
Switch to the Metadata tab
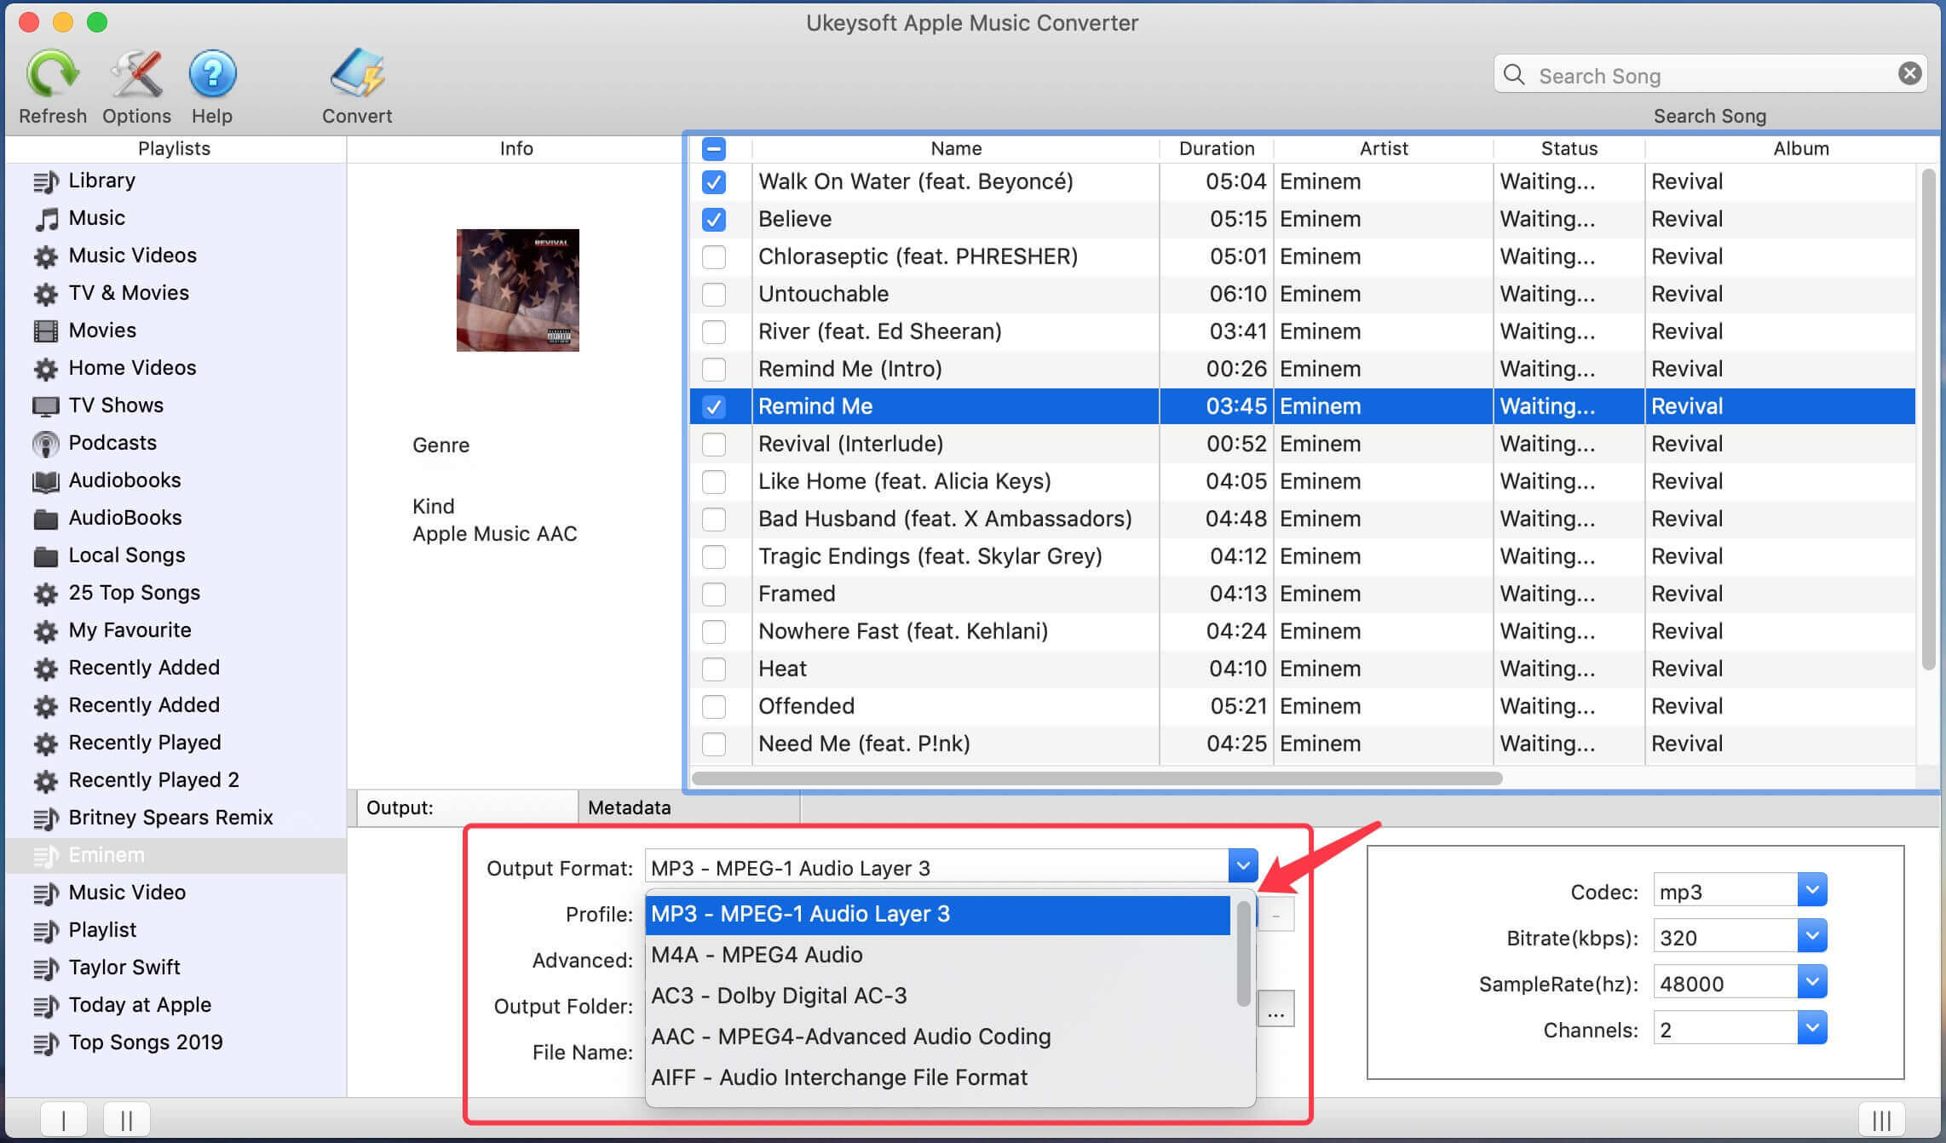point(627,807)
